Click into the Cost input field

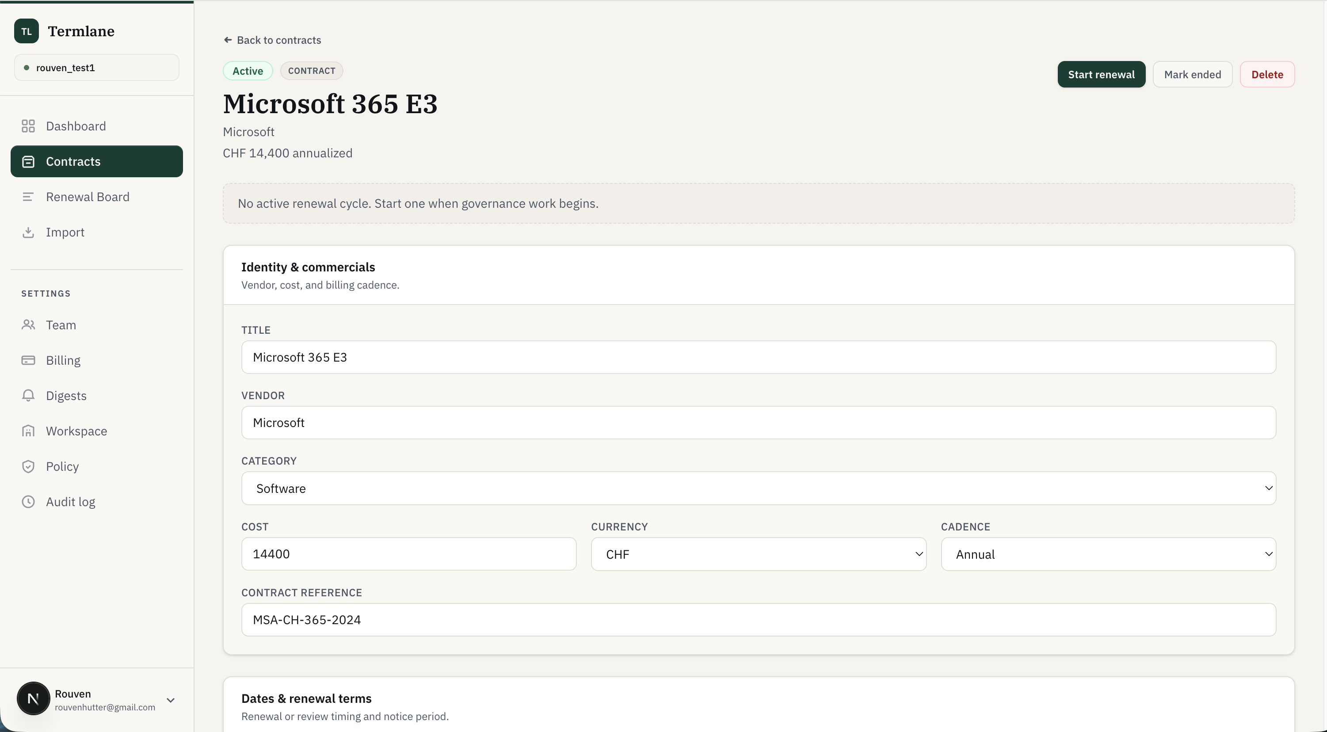pyautogui.click(x=408, y=554)
